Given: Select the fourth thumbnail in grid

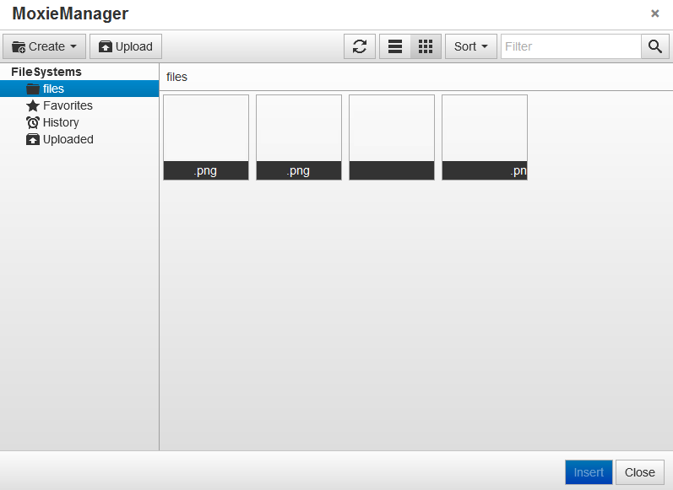Looking at the screenshot, I should coord(485,137).
